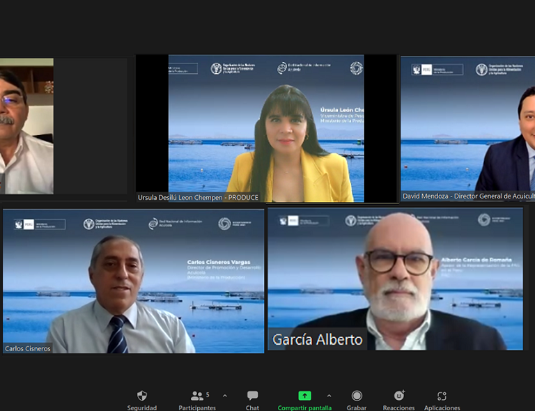
Task: Click the green share screen icon
Action: 304,396
